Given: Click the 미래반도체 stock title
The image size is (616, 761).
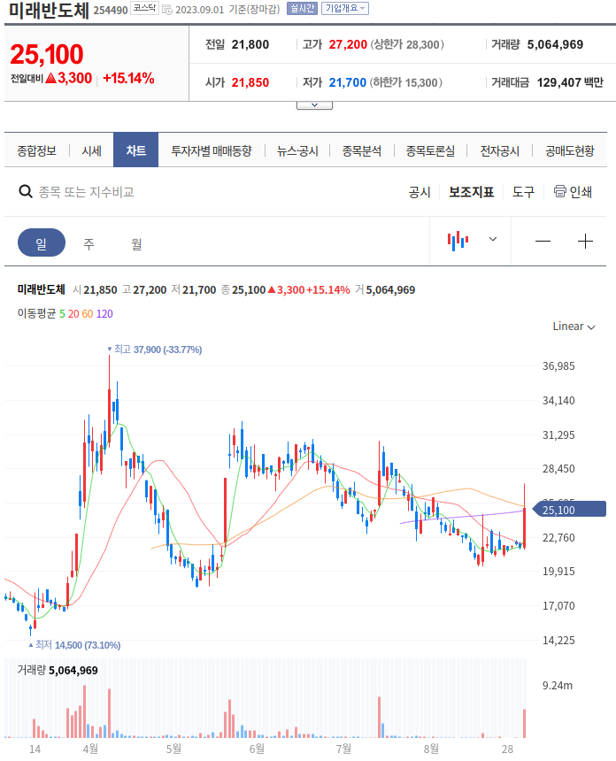Looking at the screenshot, I should 49,11.
